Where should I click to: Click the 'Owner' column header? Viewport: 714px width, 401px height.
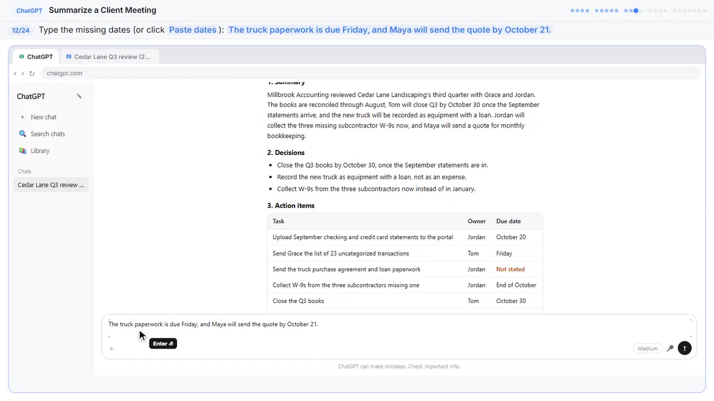pos(476,222)
